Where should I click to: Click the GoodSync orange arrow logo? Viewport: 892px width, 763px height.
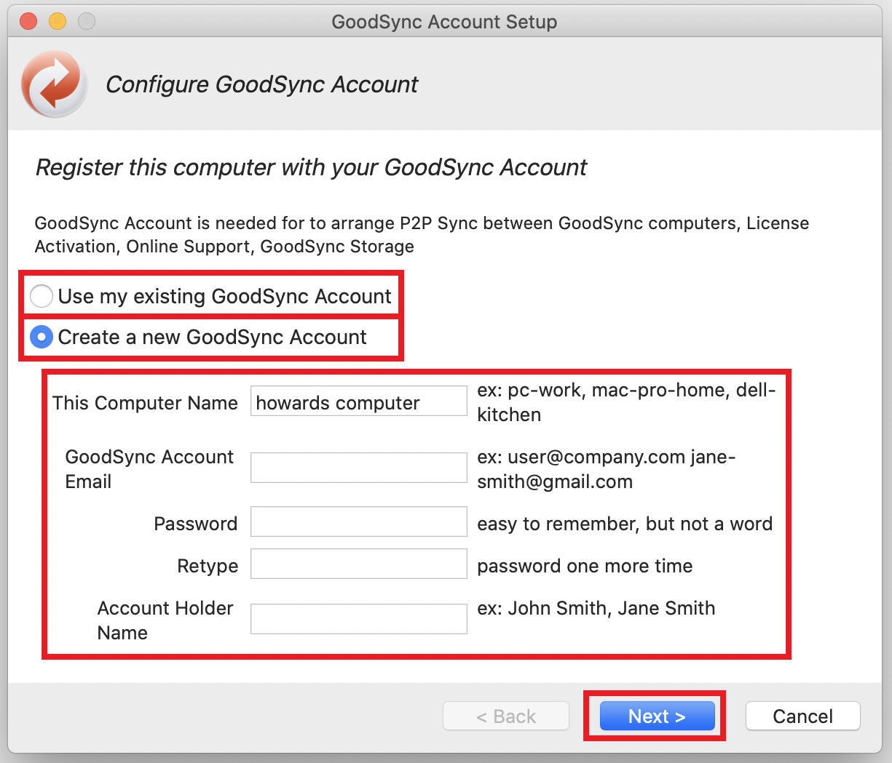[x=55, y=84]
